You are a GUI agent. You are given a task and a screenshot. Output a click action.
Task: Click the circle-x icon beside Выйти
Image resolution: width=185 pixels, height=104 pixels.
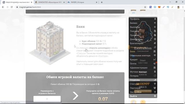pos(155,96)
